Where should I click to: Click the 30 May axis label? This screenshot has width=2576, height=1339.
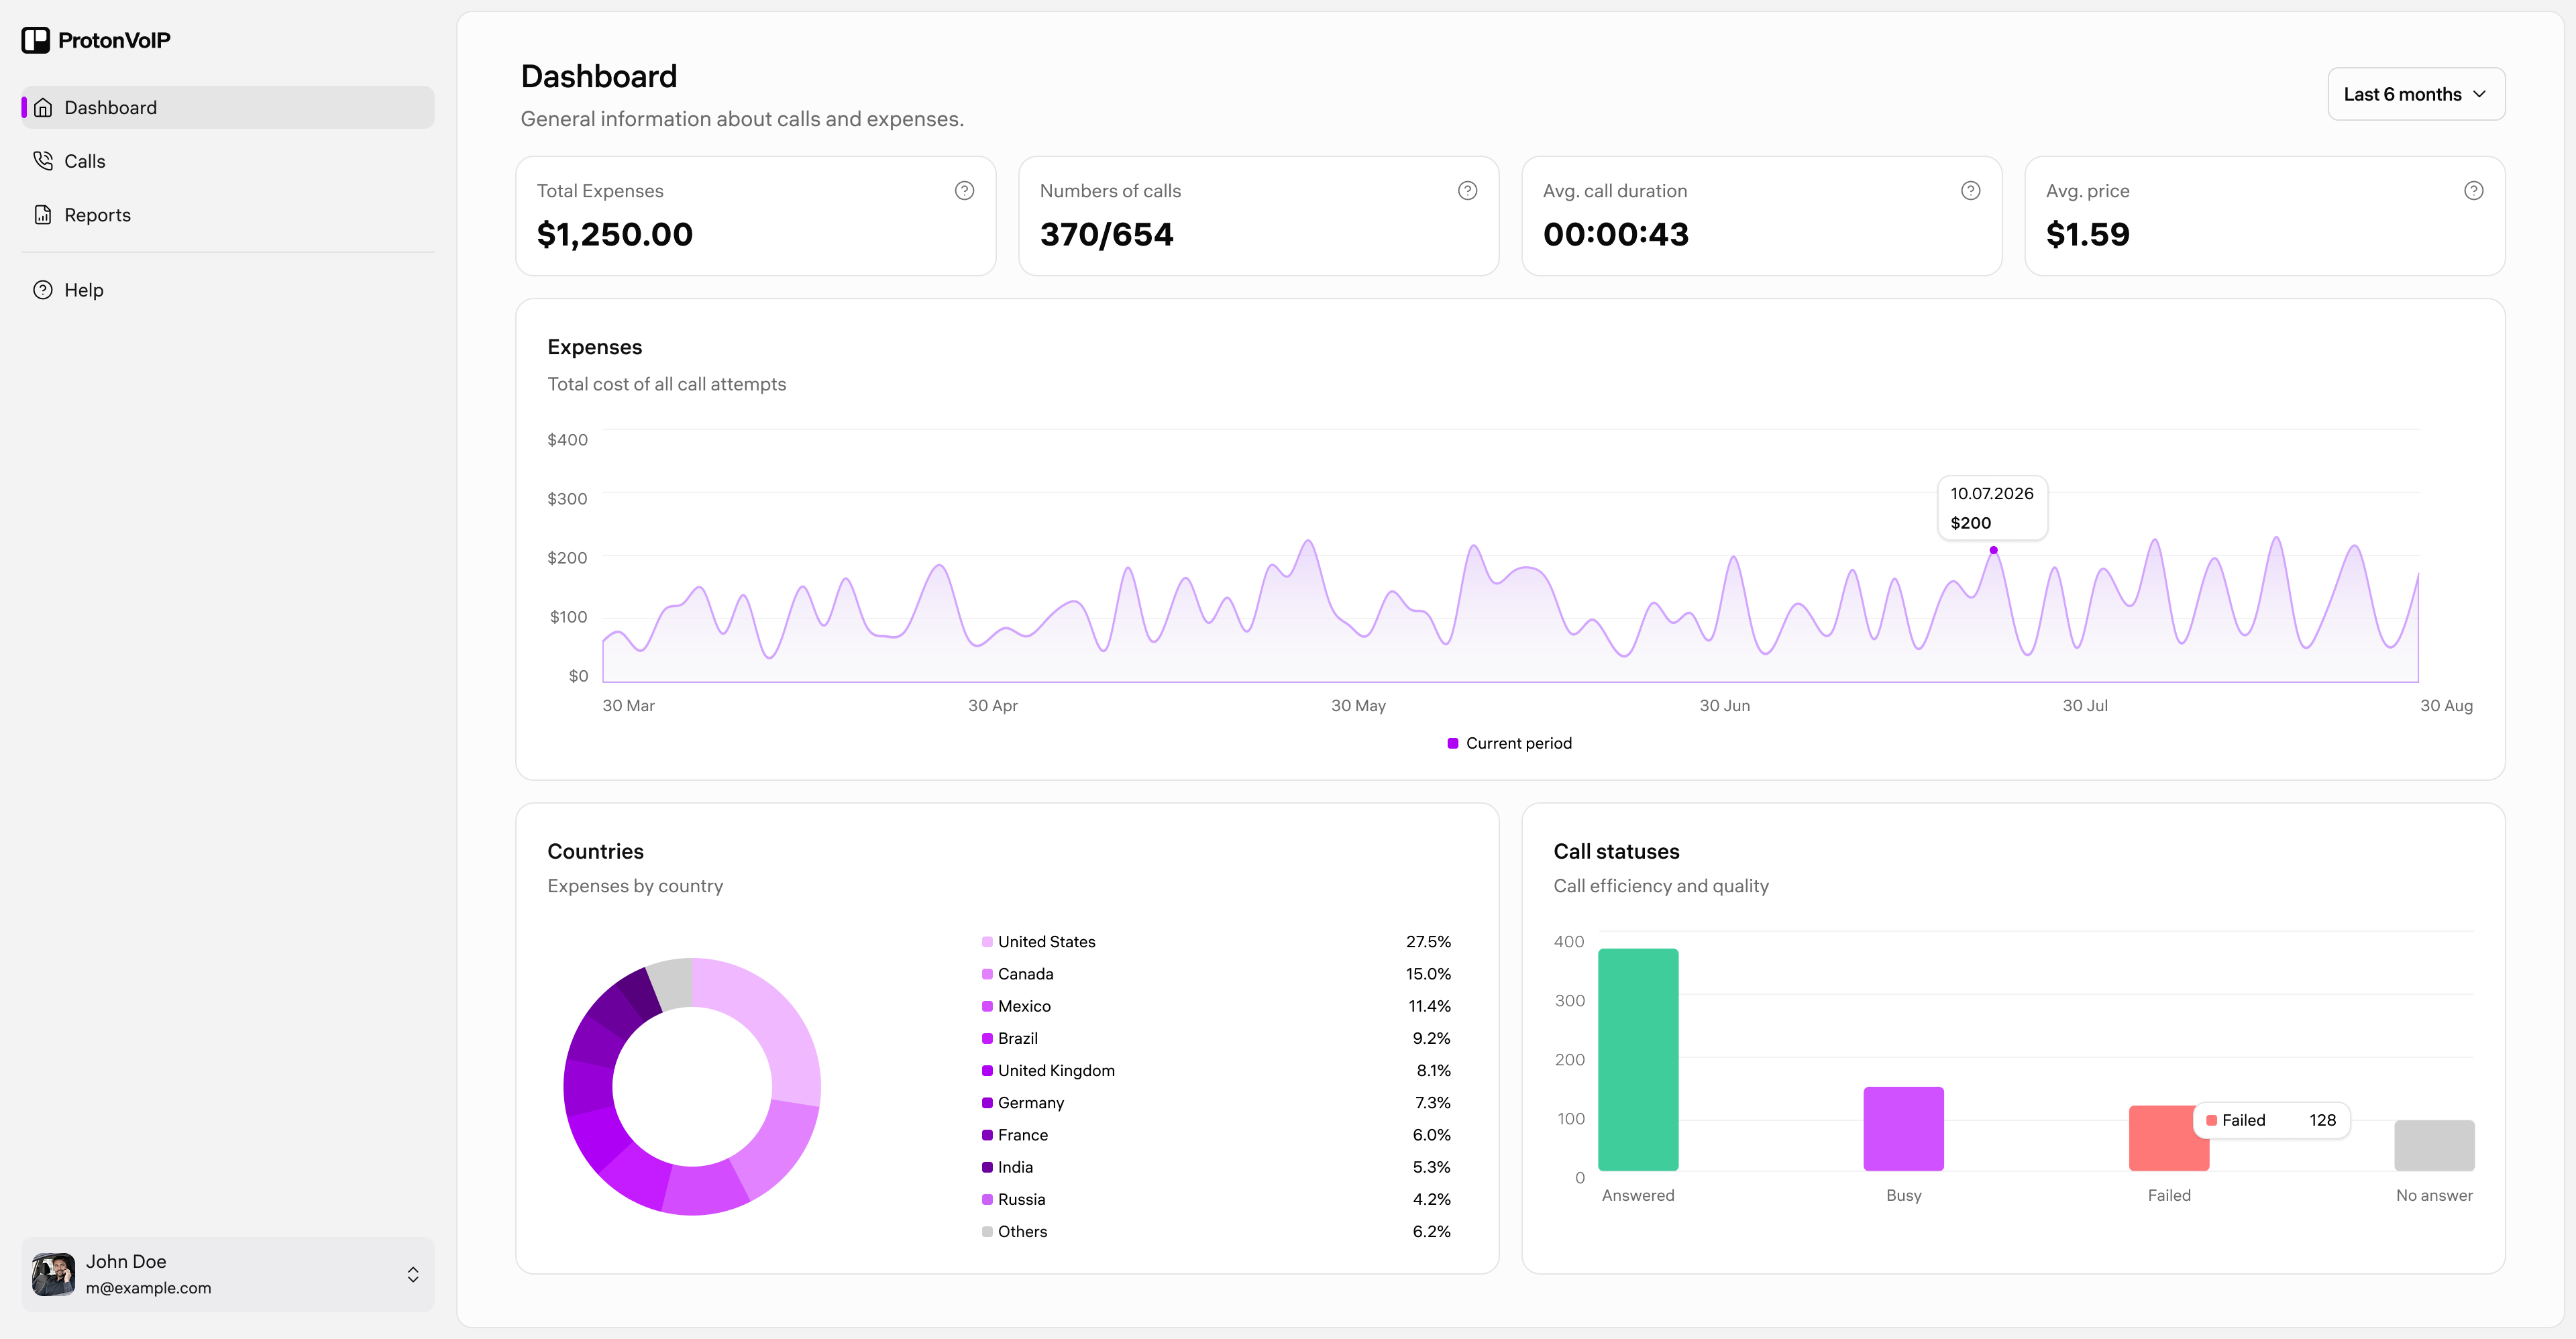click(x=1358, y=706)
